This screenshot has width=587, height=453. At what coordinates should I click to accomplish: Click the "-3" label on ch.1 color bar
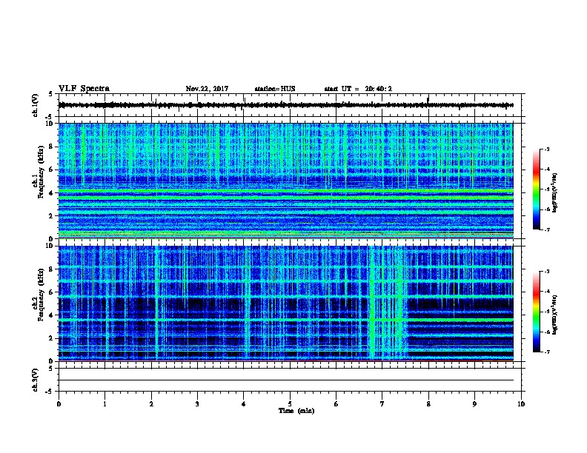546,149
